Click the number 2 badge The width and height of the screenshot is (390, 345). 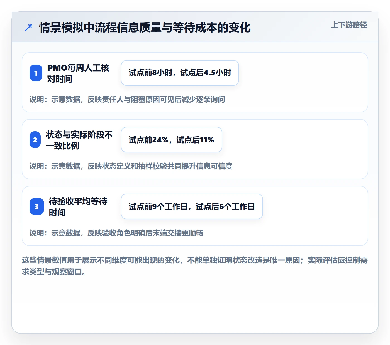pyautogui.click(x=35, y=140)
